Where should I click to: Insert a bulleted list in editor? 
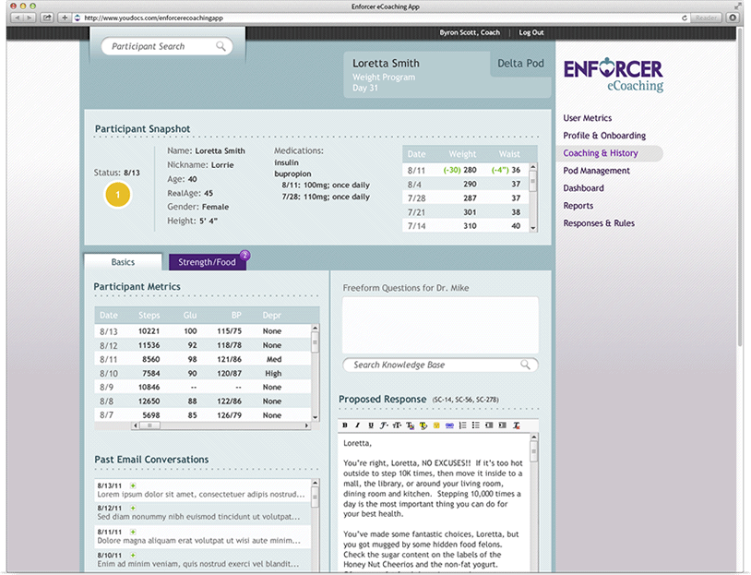pyautogui.click(x=475, y=425)
